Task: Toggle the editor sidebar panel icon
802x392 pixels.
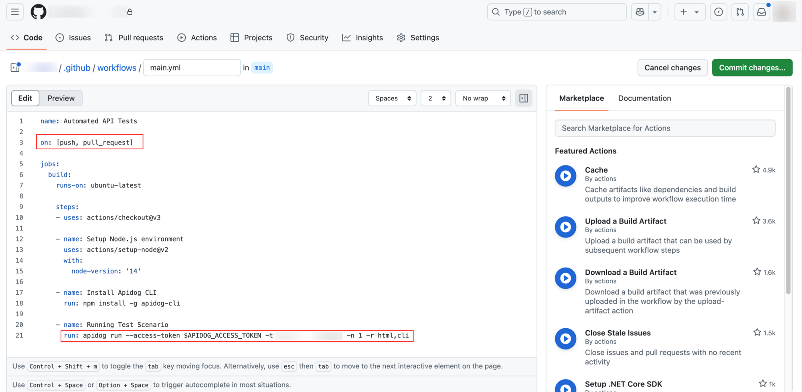Action: [524, 98]
